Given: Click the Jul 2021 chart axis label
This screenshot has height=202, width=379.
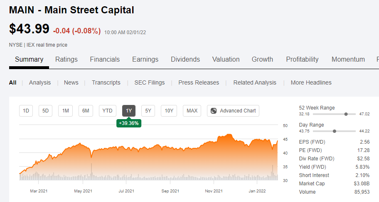Looking at the screenshot, I should coord(126,191).
